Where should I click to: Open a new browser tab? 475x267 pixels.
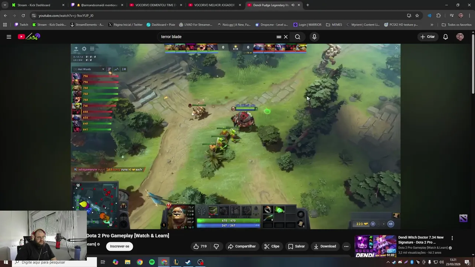tap(308, 5)
